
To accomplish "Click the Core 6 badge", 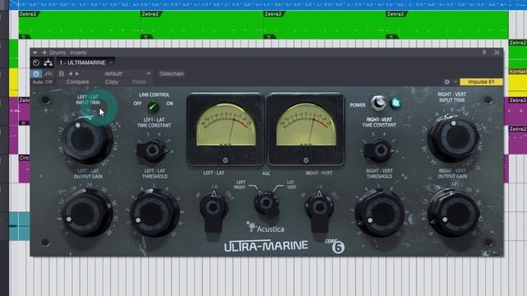I will [335, 246].
